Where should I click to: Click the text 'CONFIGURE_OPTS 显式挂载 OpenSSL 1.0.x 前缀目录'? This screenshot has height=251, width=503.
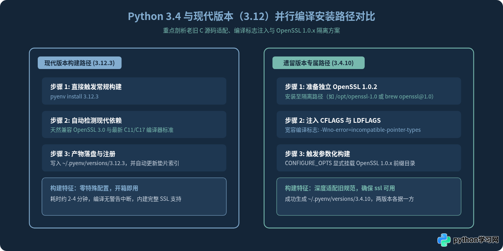pos(350,163)
